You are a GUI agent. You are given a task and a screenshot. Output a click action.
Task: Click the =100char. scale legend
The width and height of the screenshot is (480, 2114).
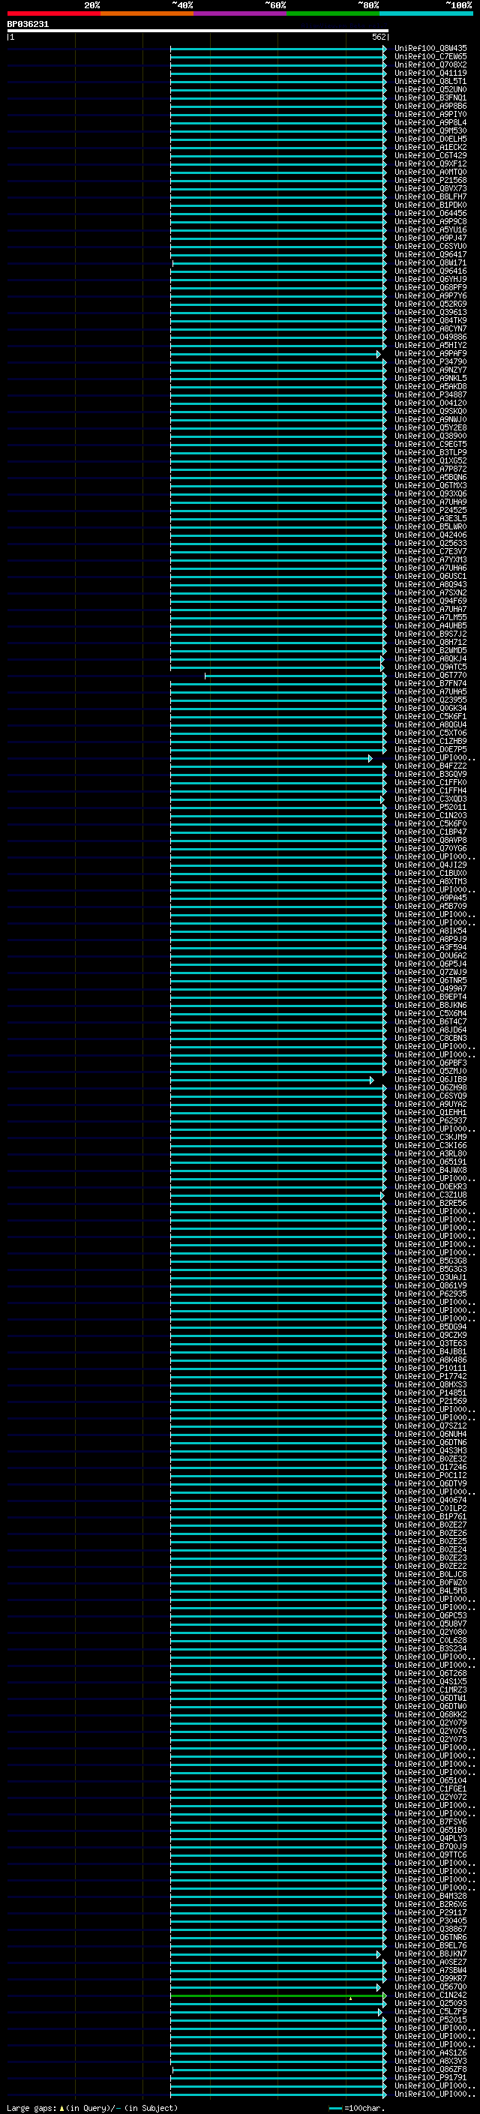(x=357, y=2107)
